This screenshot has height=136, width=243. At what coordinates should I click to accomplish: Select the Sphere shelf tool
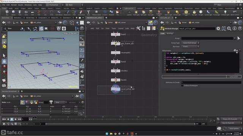coord(14,12)
